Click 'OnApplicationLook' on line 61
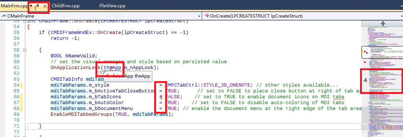 pyautogui.click(x=76, y=68)
